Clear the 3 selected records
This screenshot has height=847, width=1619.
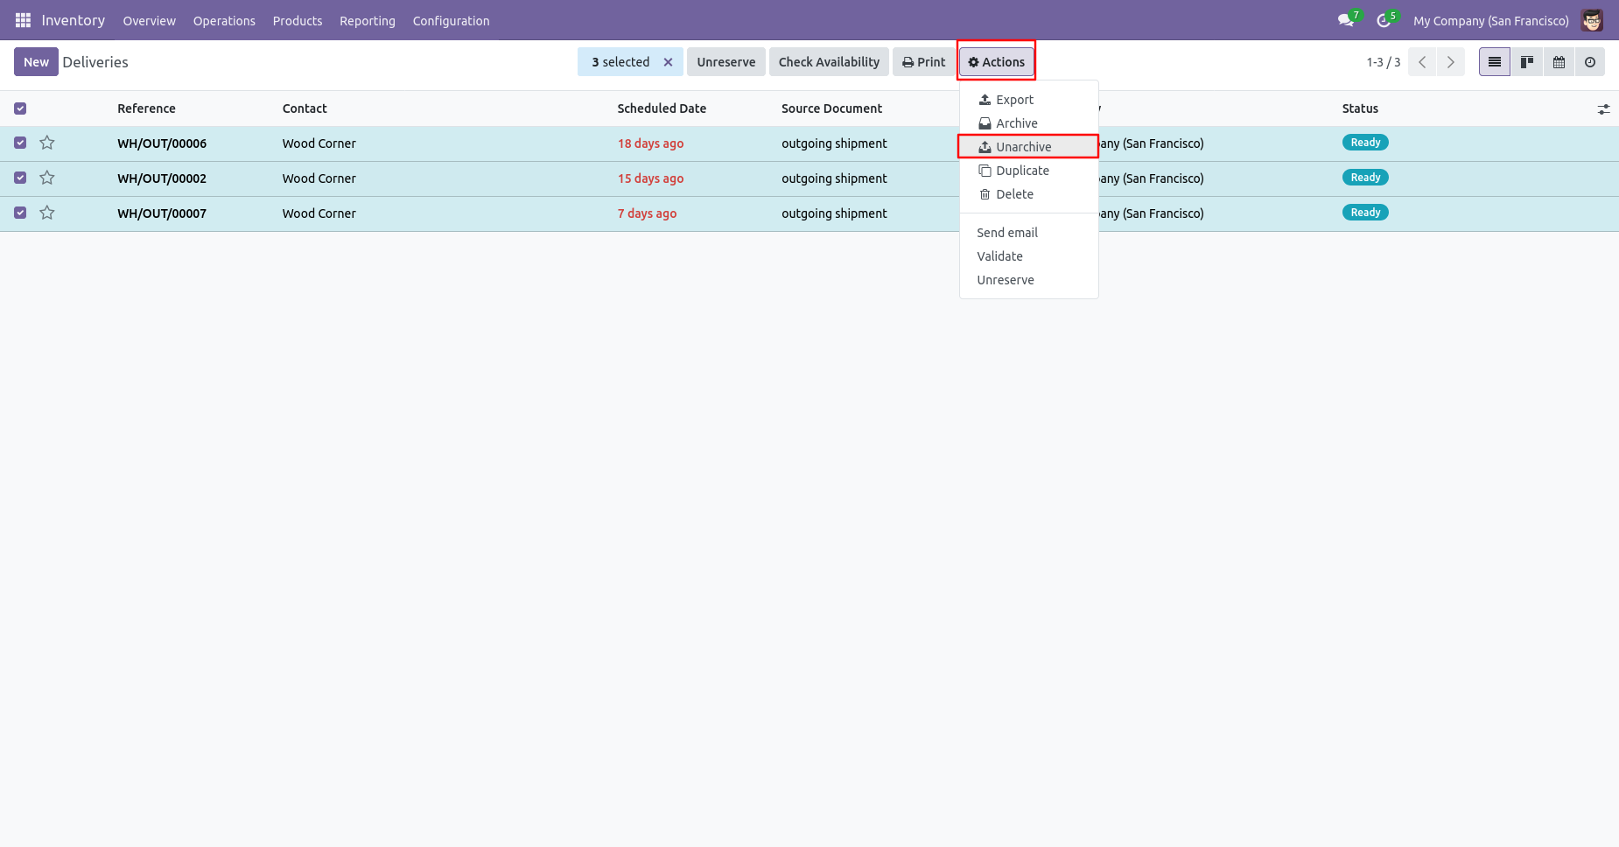(668, 62)
